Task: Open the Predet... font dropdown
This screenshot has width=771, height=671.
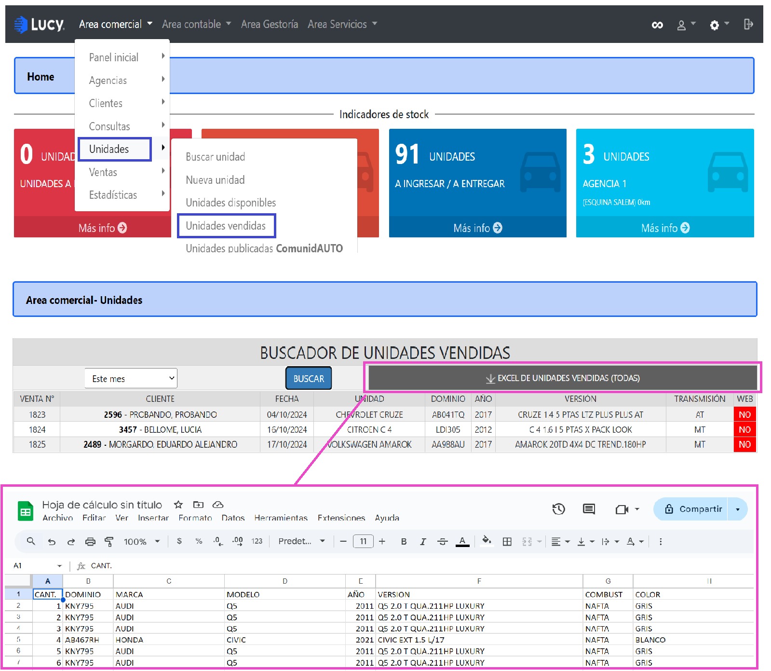Action: (x=301, y=541)
